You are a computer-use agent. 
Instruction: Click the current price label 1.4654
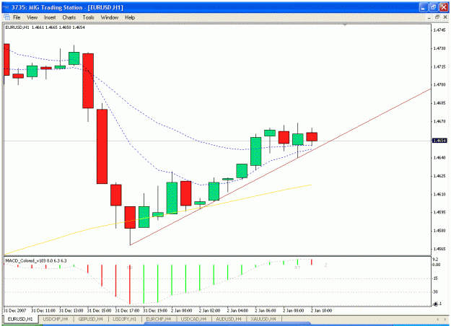(x=439, y=141)
